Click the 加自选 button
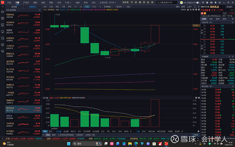 [229, 6]
